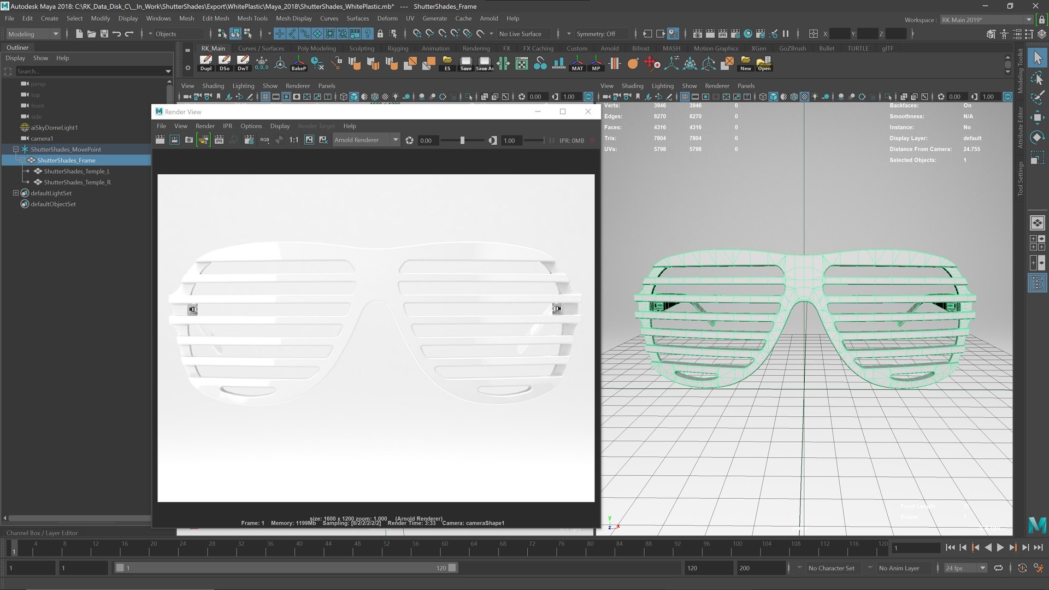Open the Modeling menu set dropdown
Image resolution: width=1049 pixels, height=590 pixels.
point(33,34)
